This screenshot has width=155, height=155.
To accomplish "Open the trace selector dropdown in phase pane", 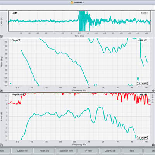I will click(x=142, y=40).
